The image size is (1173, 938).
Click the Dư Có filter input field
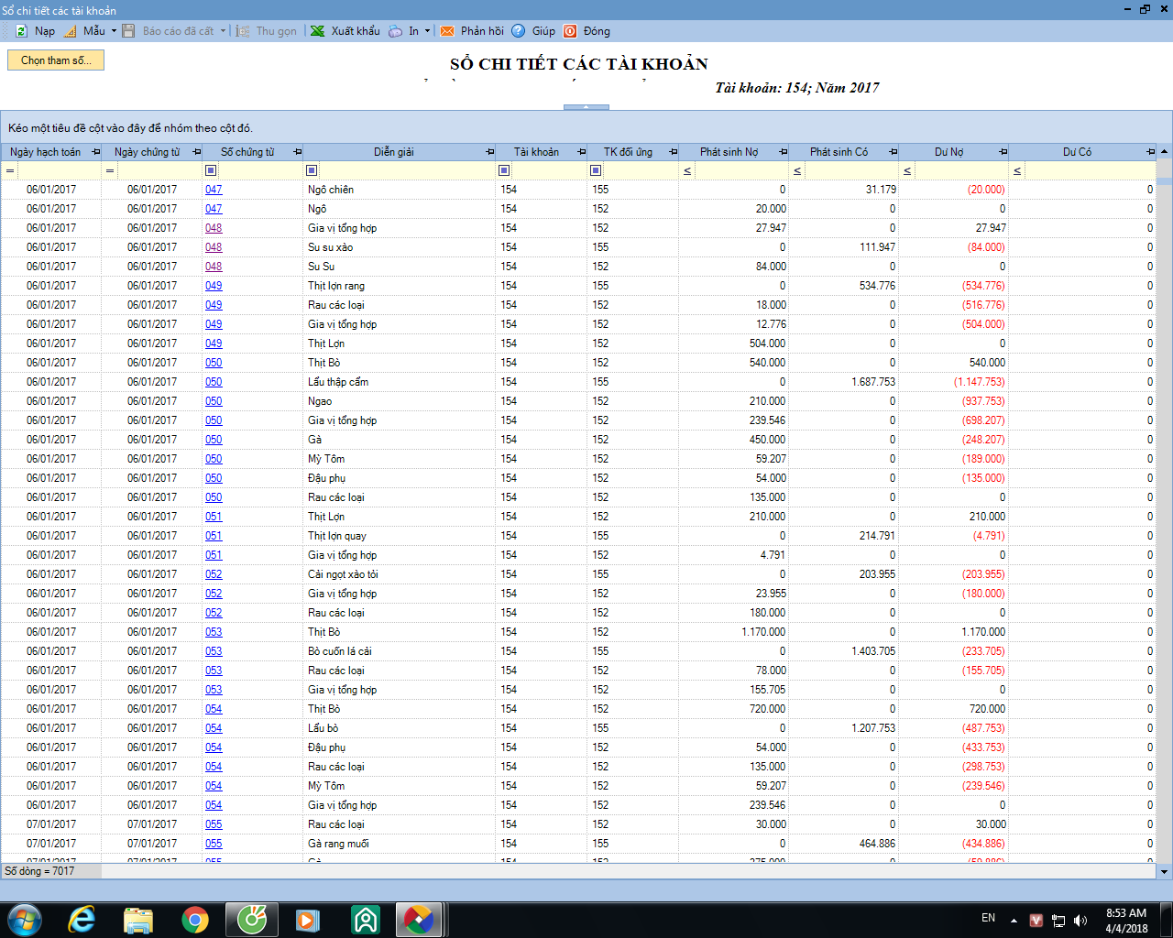(x=1090, y=170)
